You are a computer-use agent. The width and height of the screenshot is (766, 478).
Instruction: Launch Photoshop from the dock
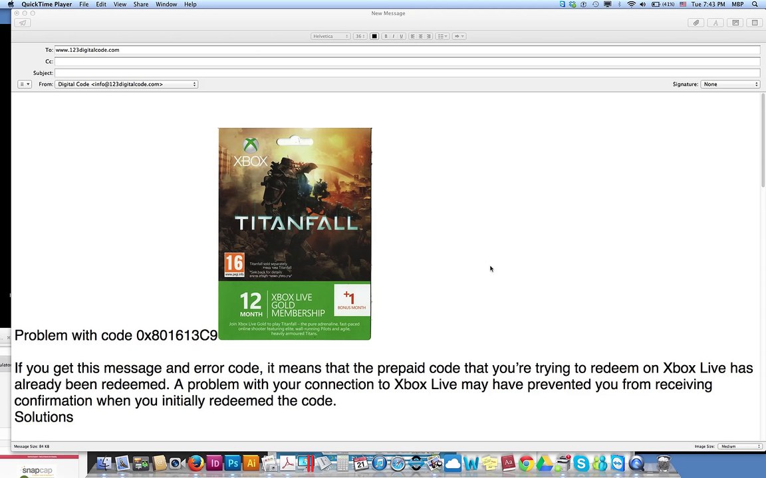(233, 463)
